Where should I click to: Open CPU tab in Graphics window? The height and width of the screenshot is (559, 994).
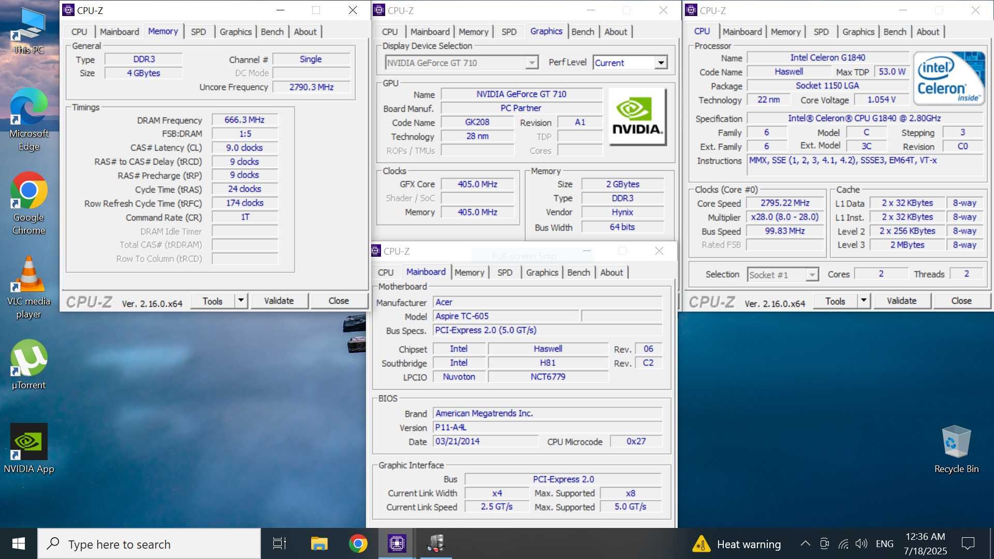389,32
